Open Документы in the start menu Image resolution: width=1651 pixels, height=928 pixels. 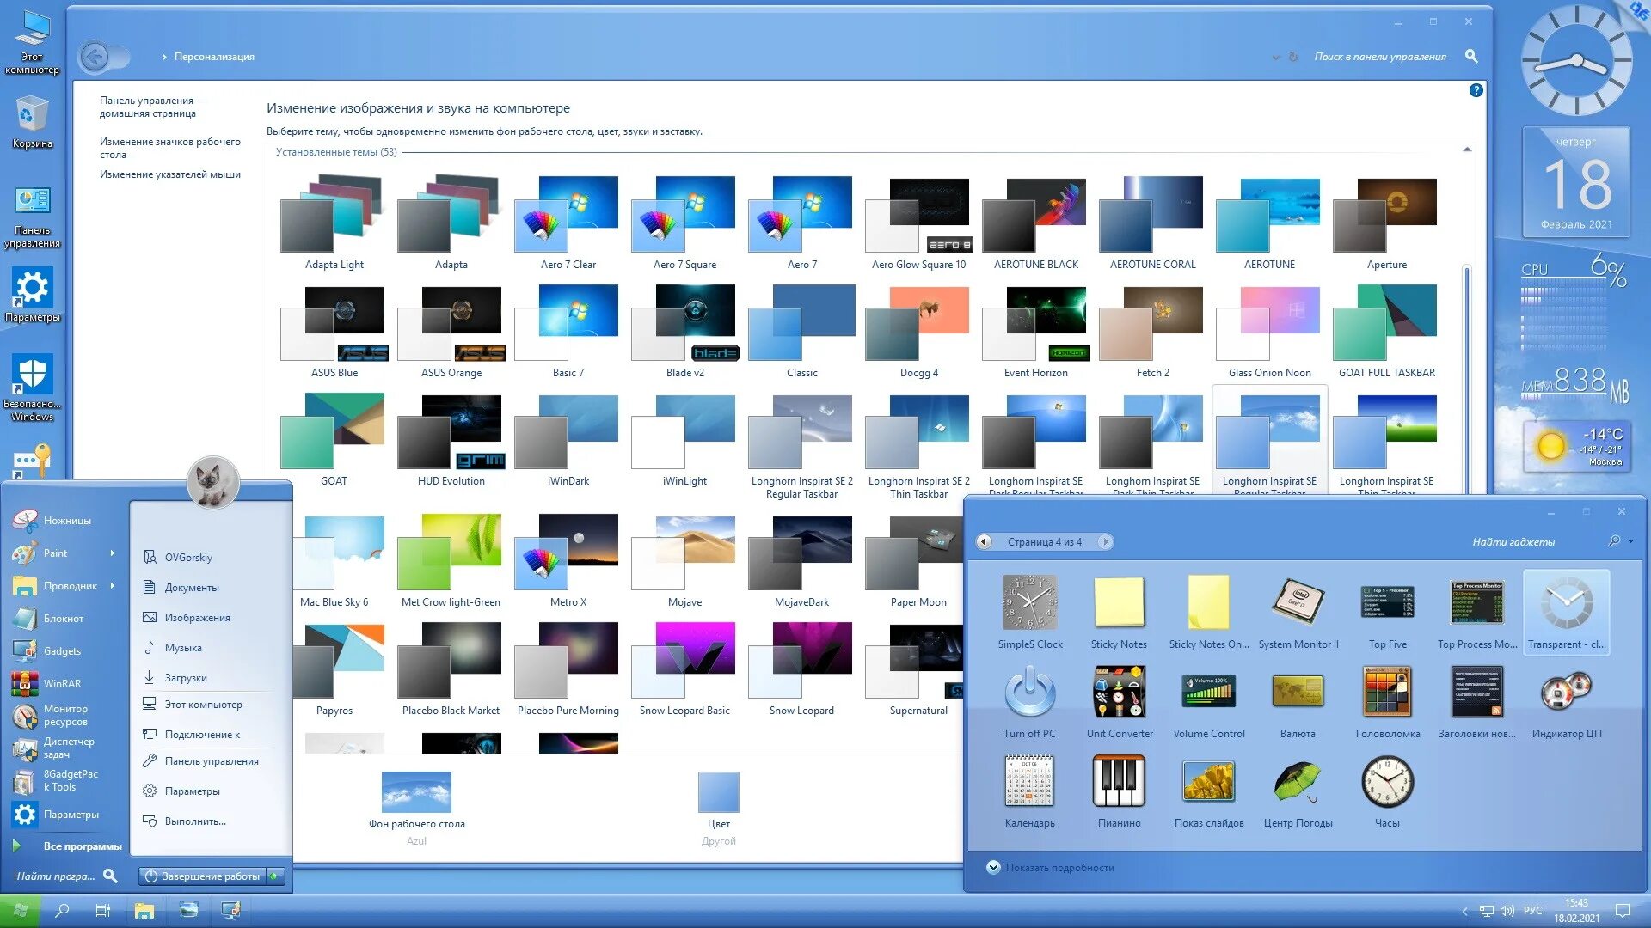[192, 588]
